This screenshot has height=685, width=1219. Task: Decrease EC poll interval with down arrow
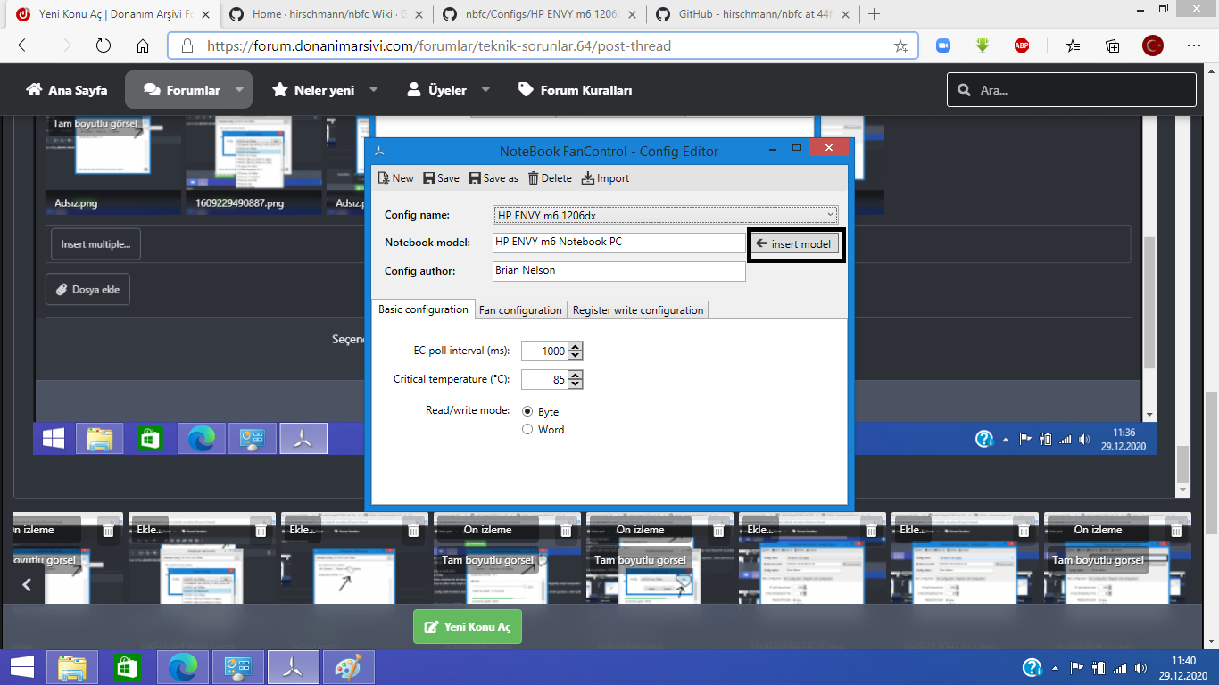point(576,356)
